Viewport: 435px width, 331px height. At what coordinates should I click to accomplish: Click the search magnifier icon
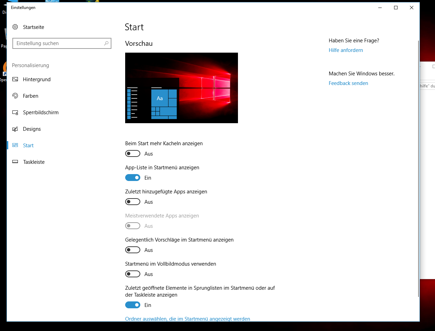click(x=106, y=43)
